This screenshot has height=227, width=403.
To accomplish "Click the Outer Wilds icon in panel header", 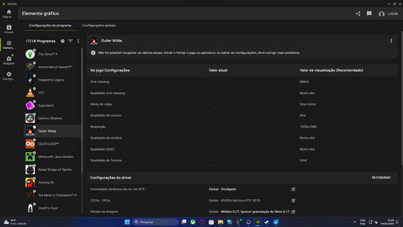I will point(94,41).
